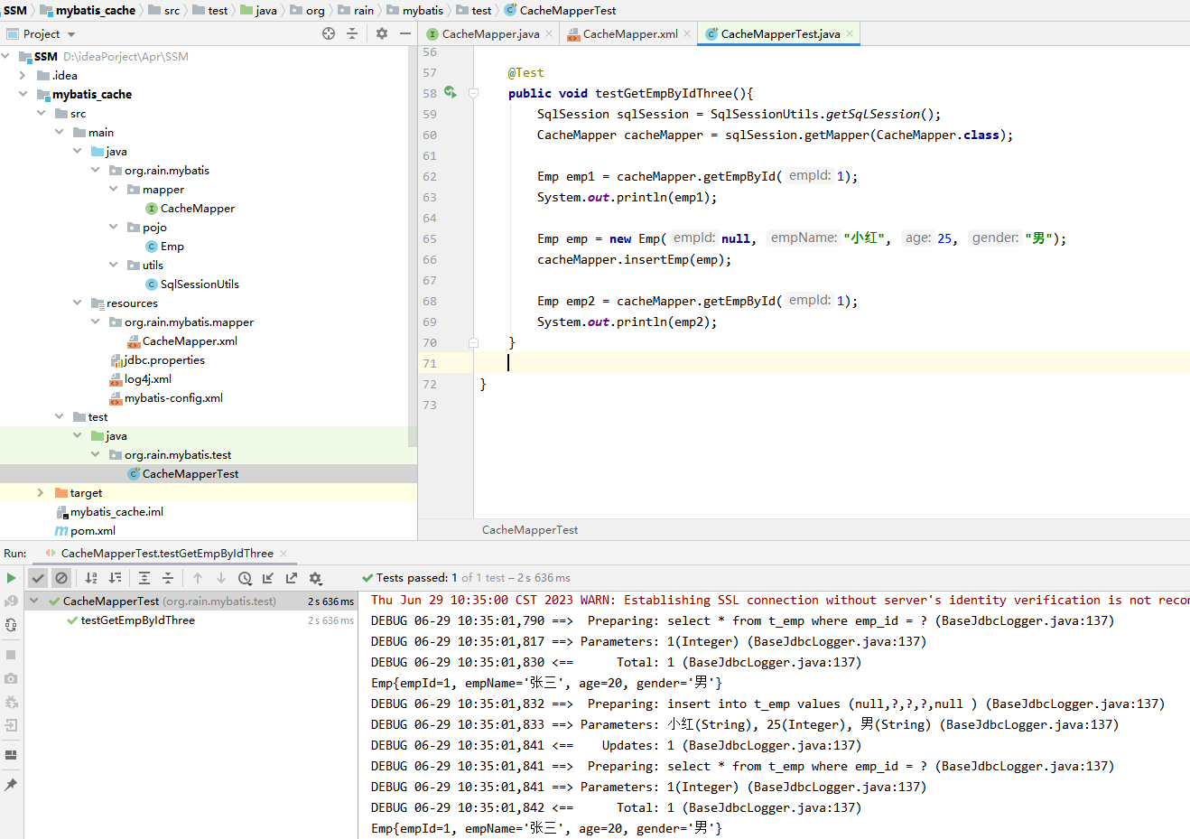Collapse all test results

pos(168,578)
